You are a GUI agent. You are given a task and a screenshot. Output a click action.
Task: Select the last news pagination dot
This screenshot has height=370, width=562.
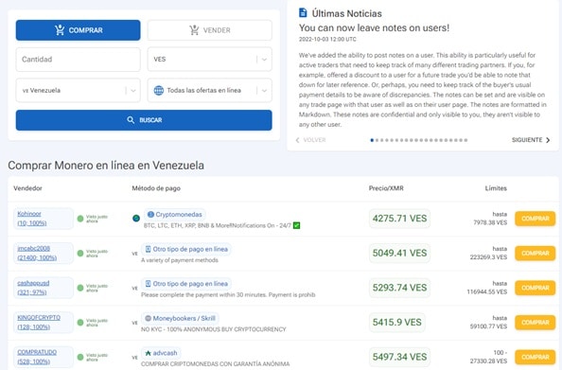click(x=465, y=140)
